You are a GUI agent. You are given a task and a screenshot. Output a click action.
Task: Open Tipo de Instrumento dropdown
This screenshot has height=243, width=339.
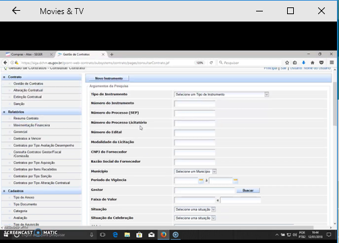[x=221, y=94]
